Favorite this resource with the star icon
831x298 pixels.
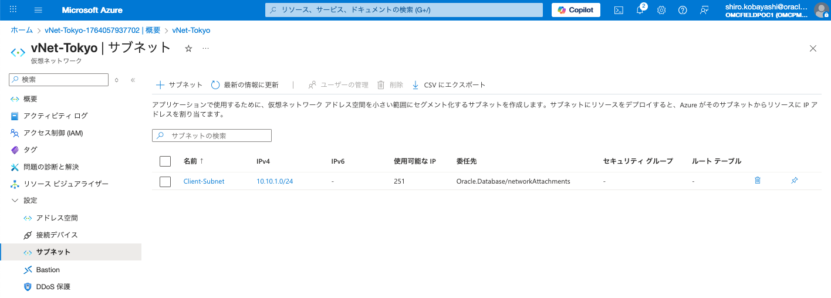click(x=188, y=49)
